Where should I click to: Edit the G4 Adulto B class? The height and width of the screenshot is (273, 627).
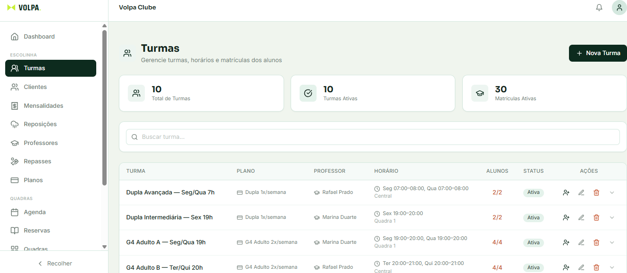click(581, 267)
